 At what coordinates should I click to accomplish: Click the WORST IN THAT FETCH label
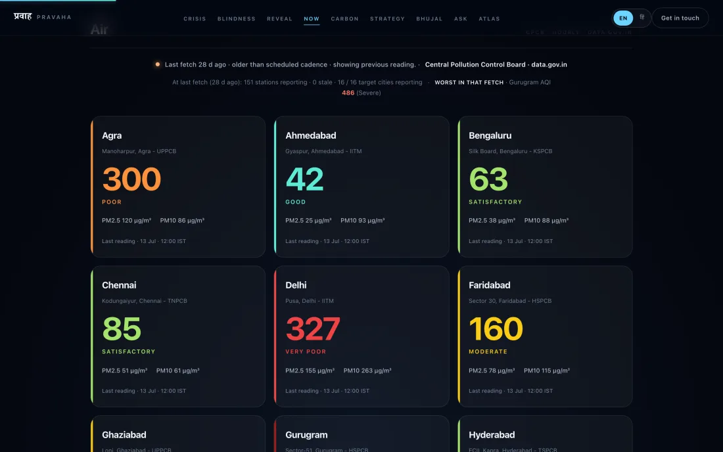(469, 83)
